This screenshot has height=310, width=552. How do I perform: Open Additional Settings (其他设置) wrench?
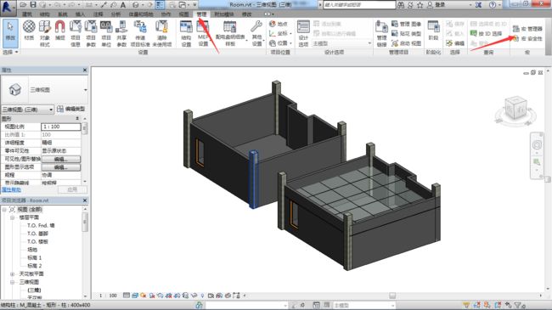click(256, 33)
